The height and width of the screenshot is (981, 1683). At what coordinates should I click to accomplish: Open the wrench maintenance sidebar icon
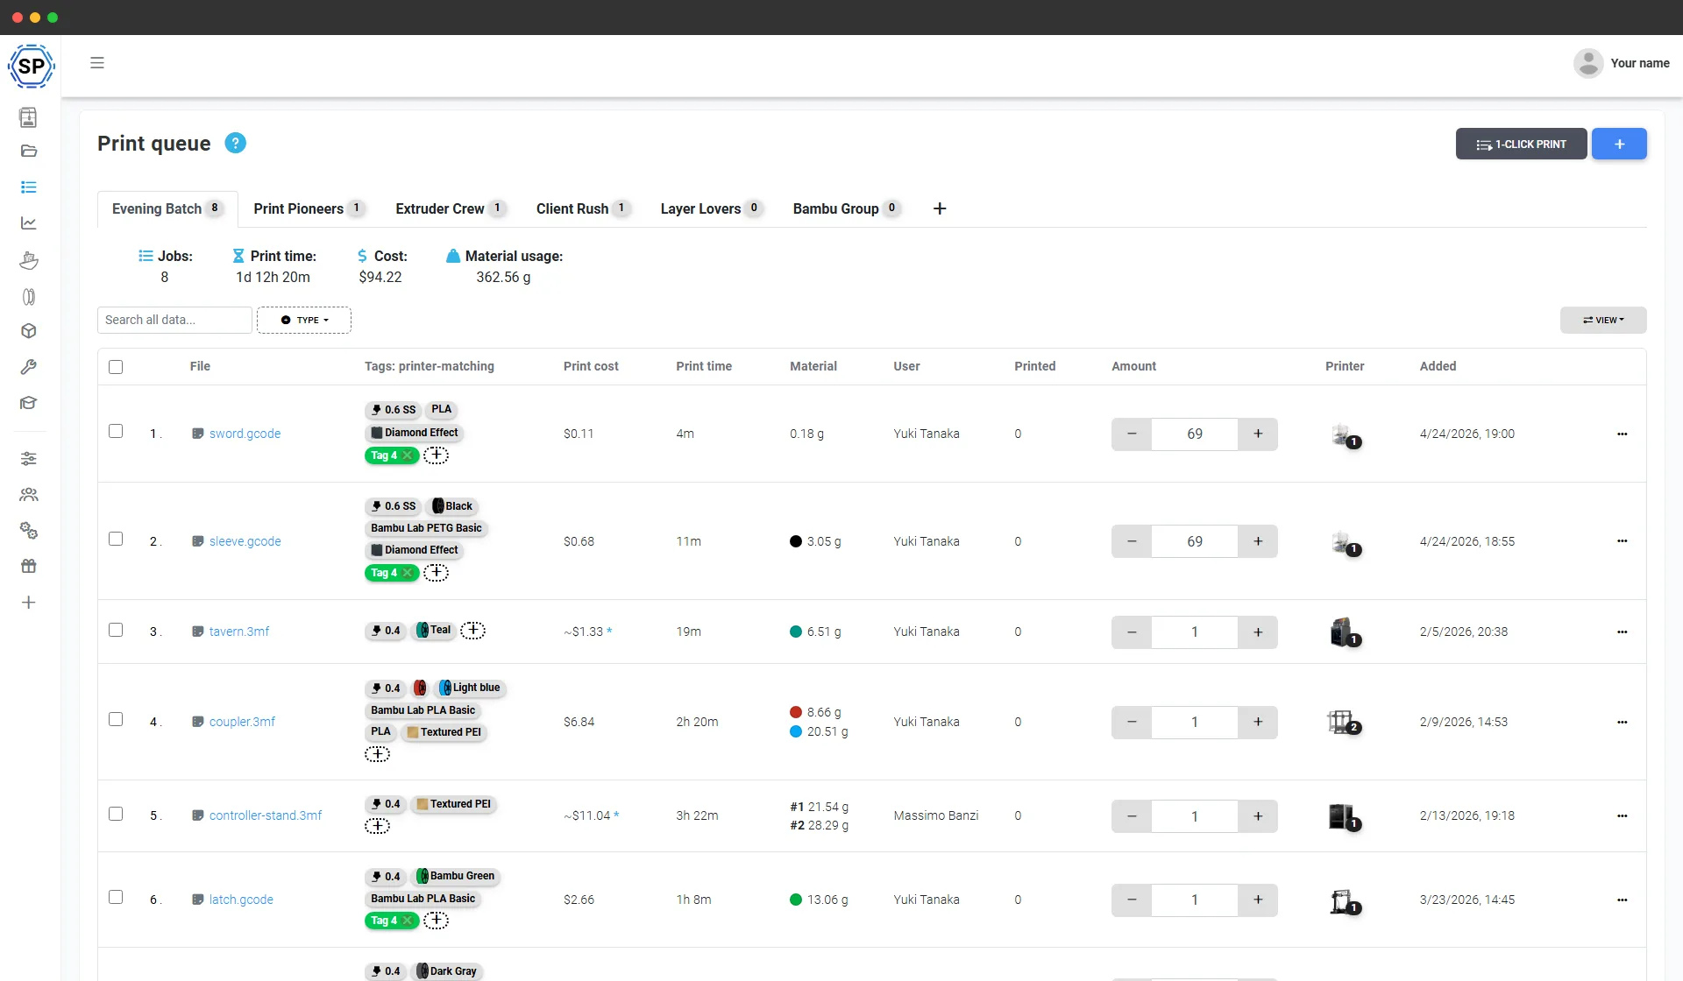[x=29, y=367]
